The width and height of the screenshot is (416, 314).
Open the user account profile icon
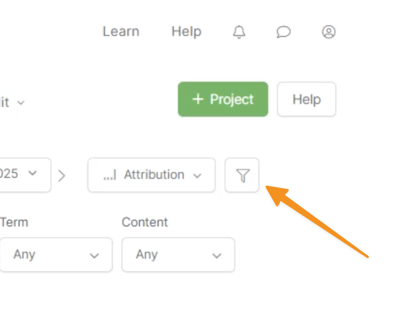[x=329, y=32]
